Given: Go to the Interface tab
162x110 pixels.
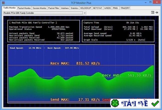Looking at the screenshot, I should tap(65, 8).
